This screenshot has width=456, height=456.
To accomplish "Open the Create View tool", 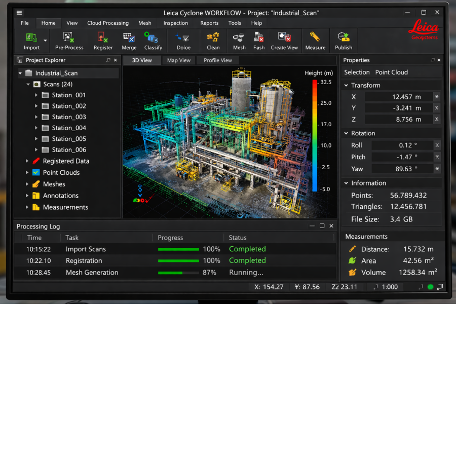I will point(284,41).
